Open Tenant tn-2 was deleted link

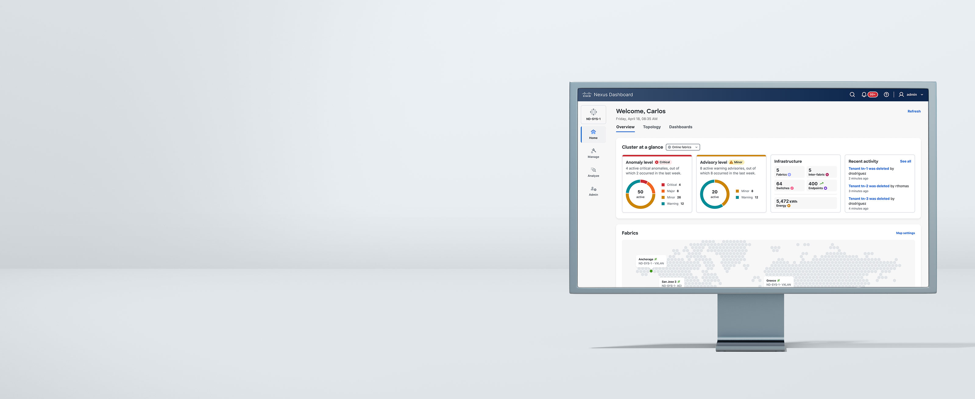[869, 186]
